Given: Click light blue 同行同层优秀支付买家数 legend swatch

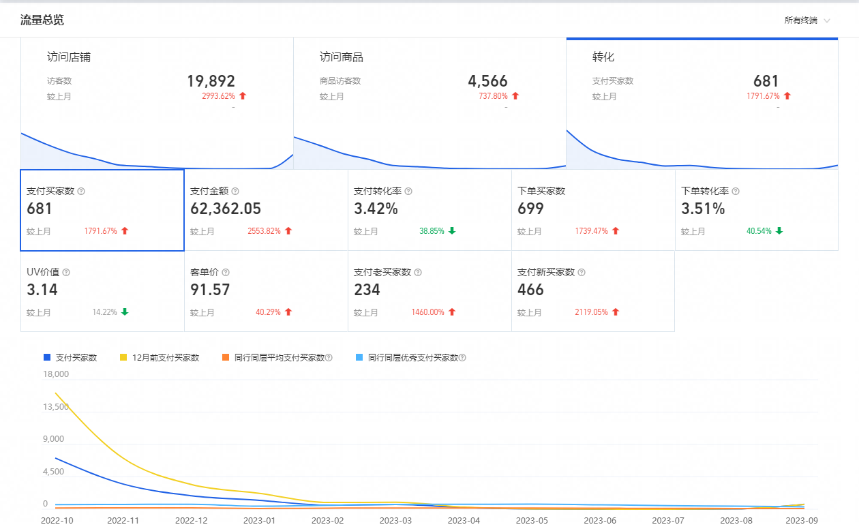Looking at the screenshot, I should coord(361,357).
